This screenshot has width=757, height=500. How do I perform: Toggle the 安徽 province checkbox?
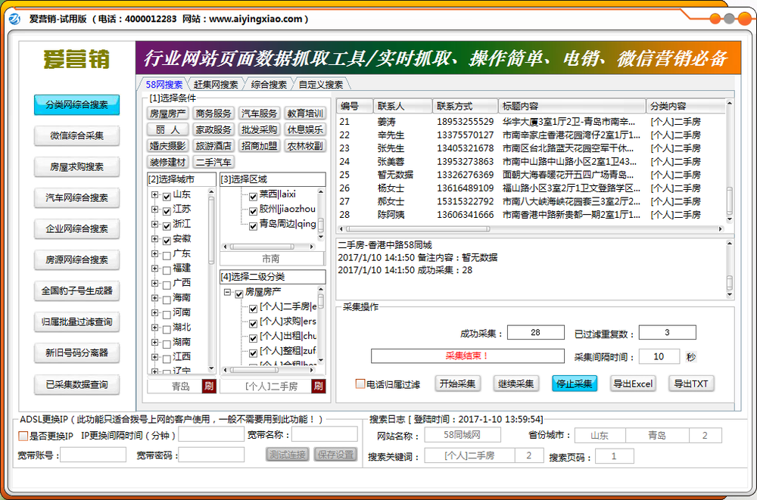167,240
